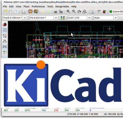The width and height of the screenshot is (123, 123).
Task: Toggle grid display button
Action: coord(5,30)
